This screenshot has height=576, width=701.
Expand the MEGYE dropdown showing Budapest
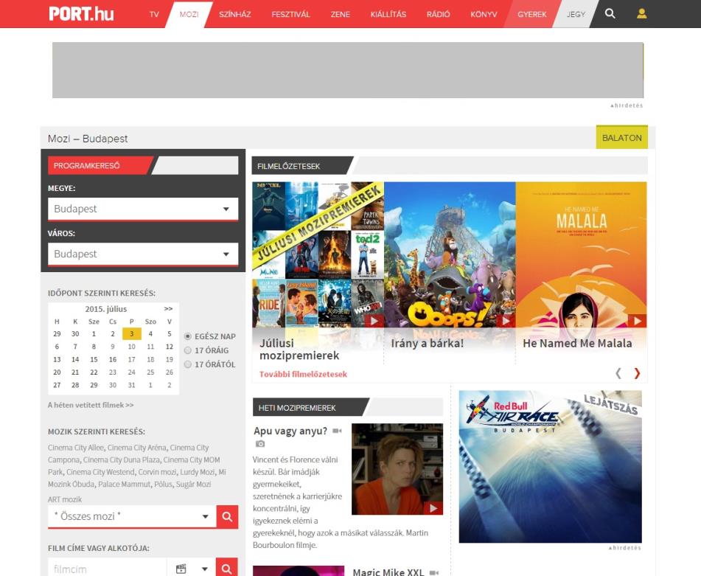(143, 209)
